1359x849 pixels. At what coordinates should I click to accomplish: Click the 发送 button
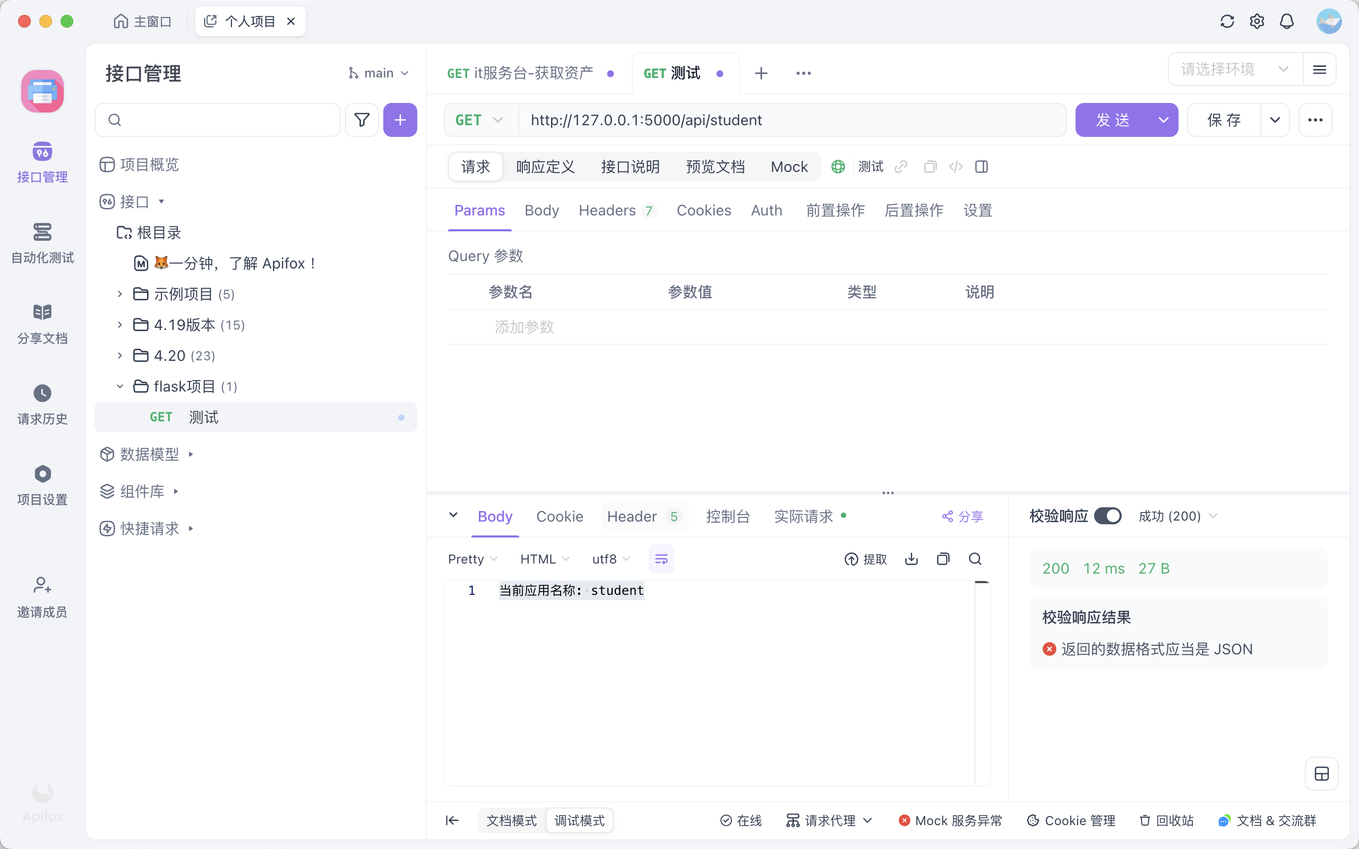tap(1112, 119)
